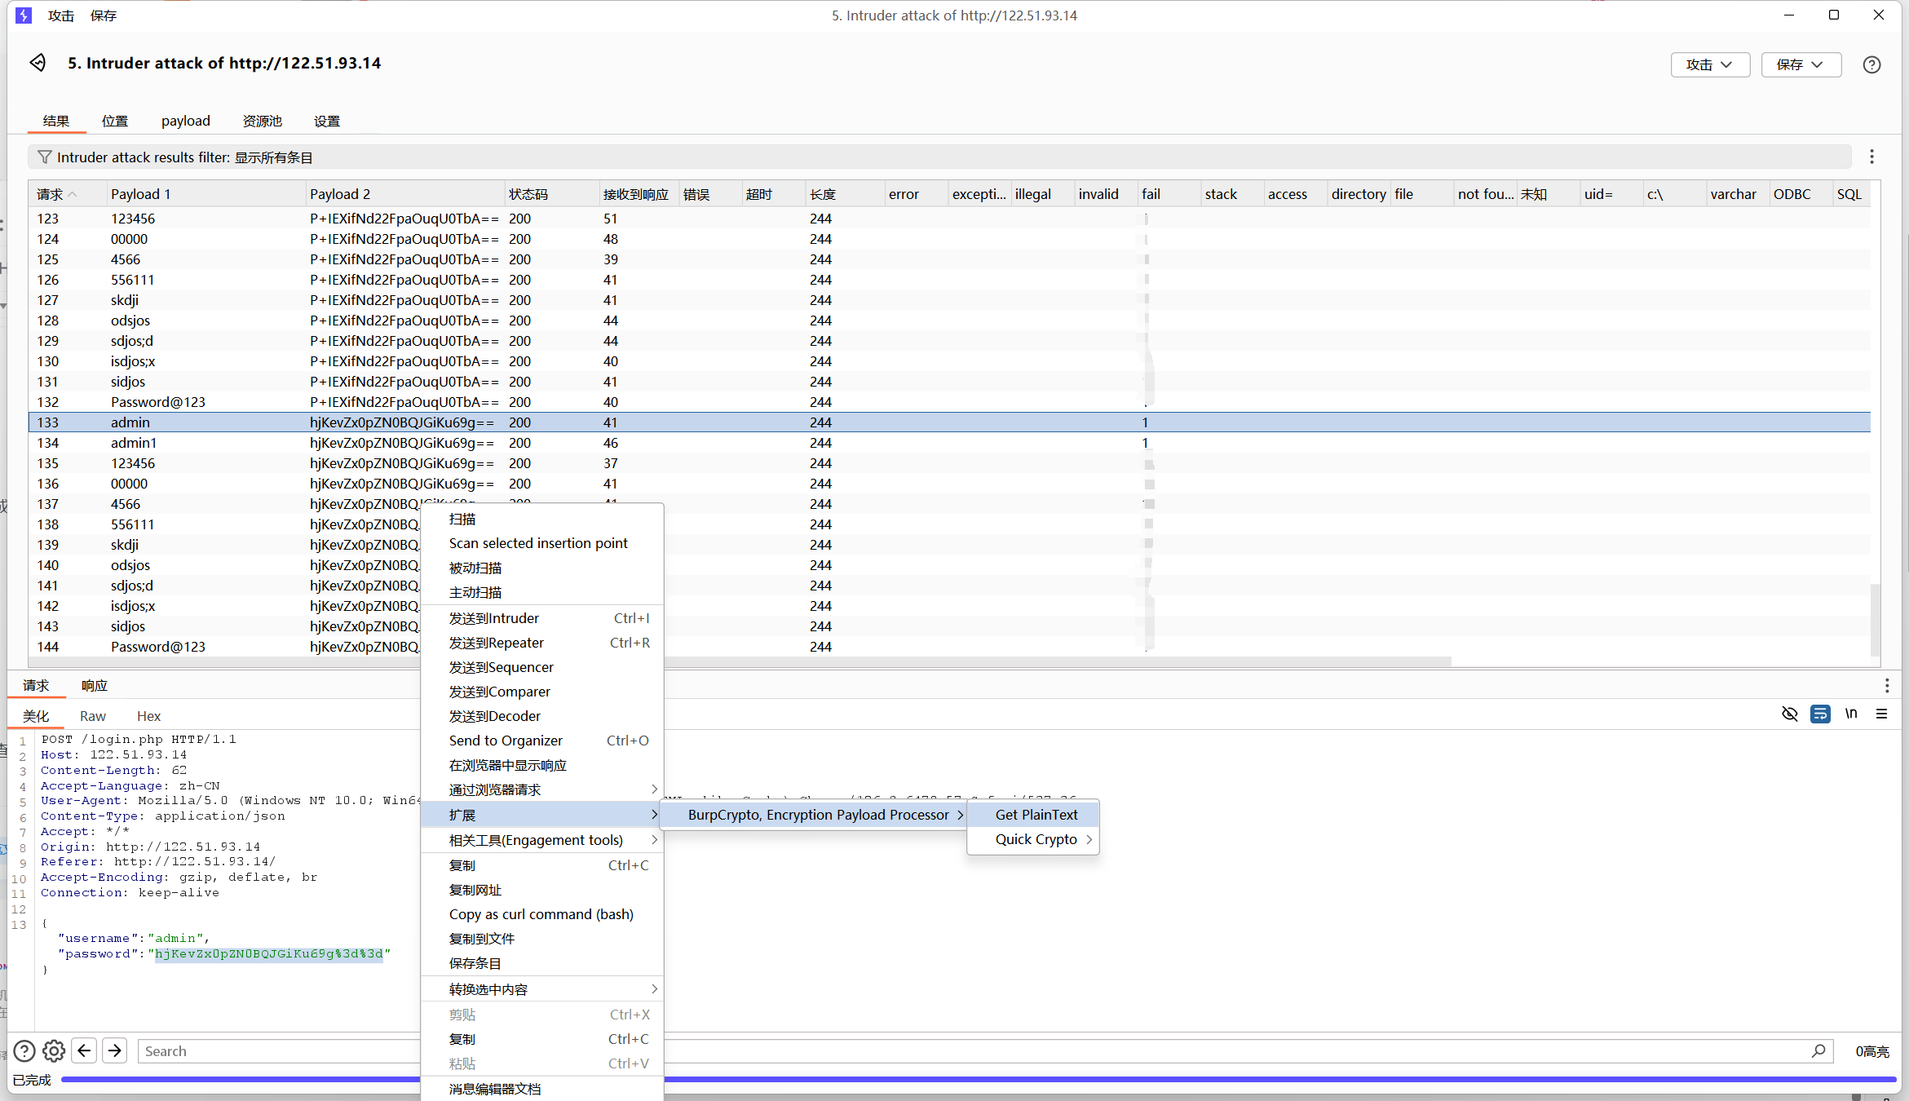Viewport: 1909px width, 1101px height.
Task: Go to next search match arrow
Action: 115,1050
